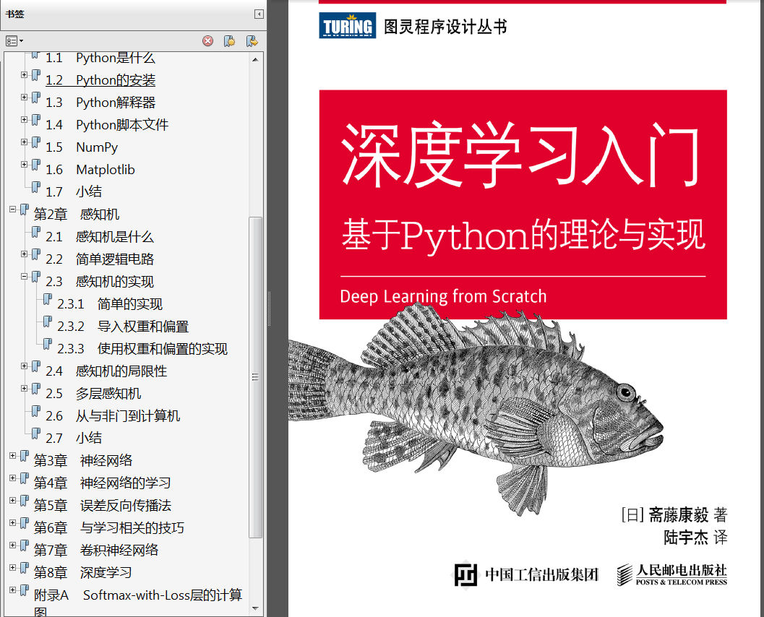Go to bookmark 1.3 Python解释器
Screen dimensions: 764x617
pyautogui.click(x=100, y=103)
